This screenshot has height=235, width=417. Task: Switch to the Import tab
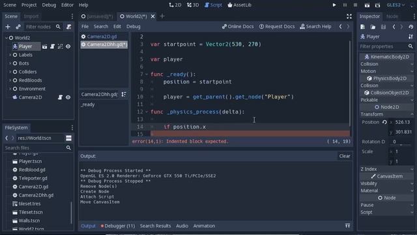(x=31, y=16)
